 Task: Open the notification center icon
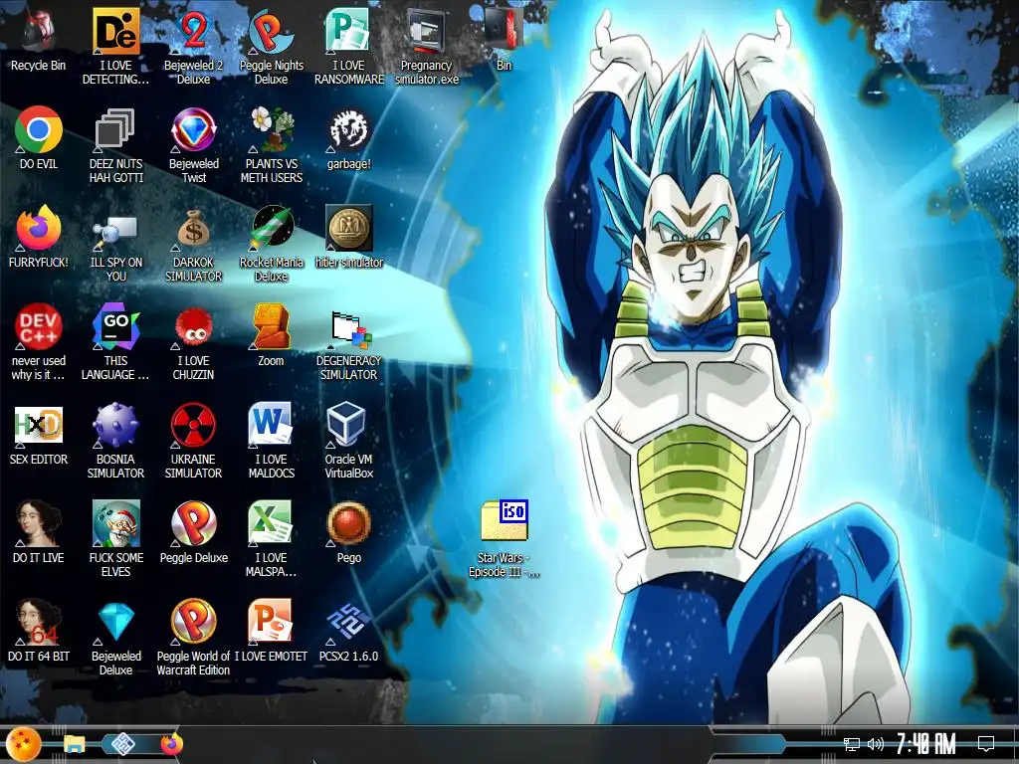tap(986, 744)
